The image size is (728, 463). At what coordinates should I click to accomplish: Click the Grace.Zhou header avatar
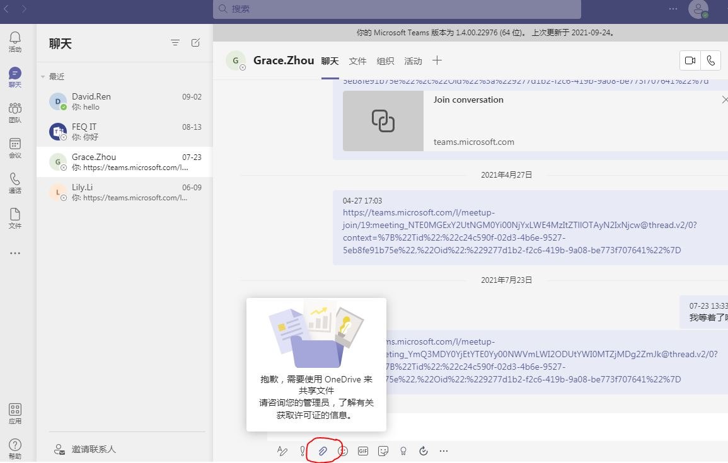pos(236,60)
